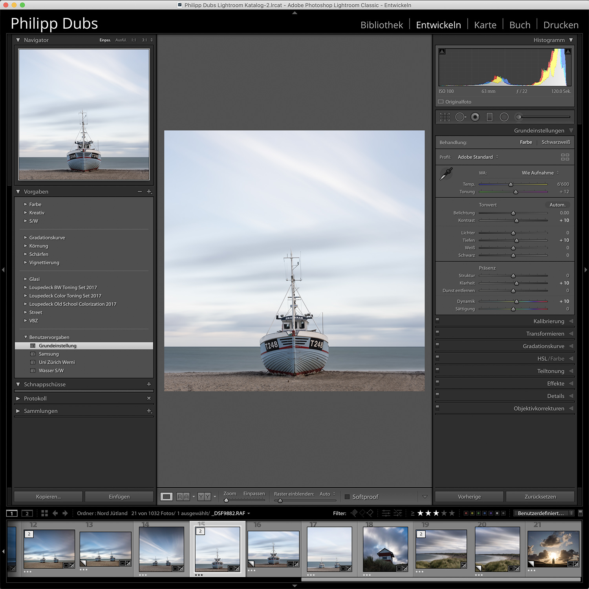This screenshot has height=589, width=589.
Task: Open the Karte module
Action: point(485,24)
